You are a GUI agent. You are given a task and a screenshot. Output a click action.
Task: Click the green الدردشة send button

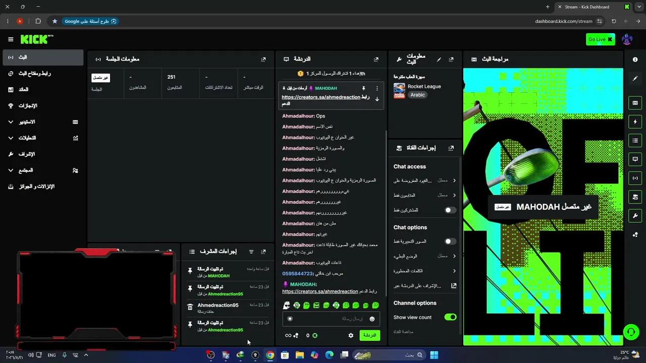coord(370,335)
